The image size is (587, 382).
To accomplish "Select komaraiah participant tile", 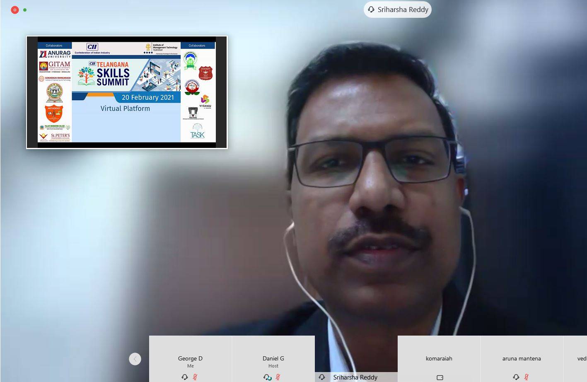I will click(x=439, y=359).
